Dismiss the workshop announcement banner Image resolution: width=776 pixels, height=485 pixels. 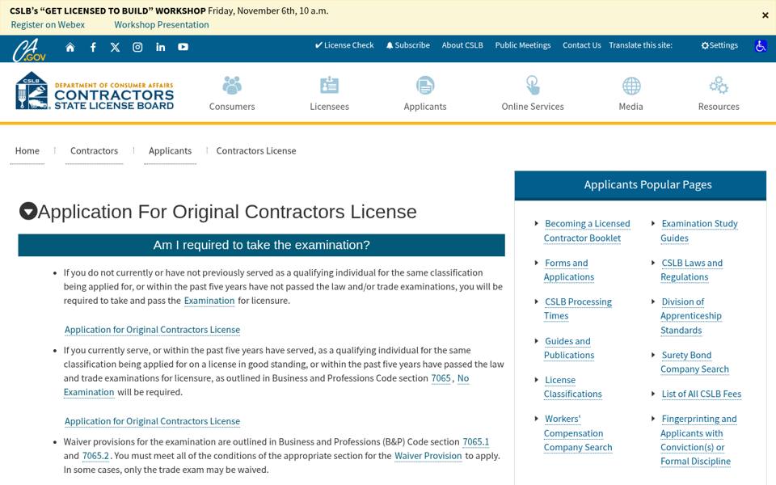[x=765, y=15]
